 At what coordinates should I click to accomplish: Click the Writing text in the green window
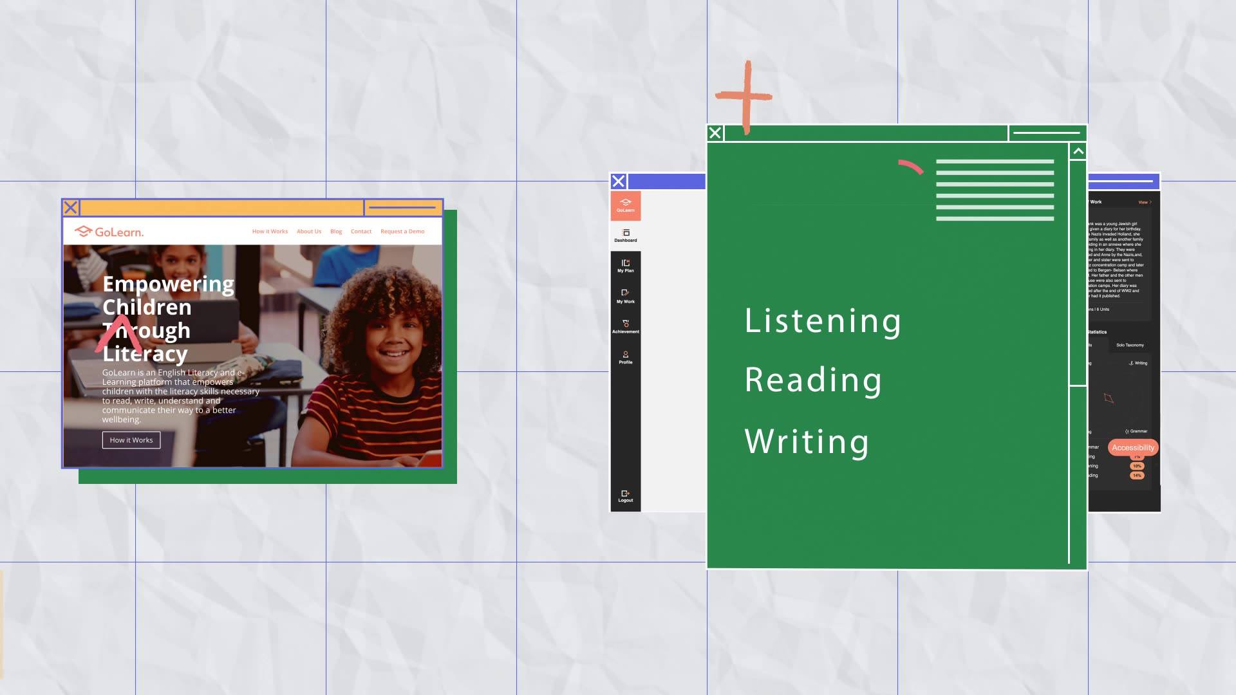807,441
